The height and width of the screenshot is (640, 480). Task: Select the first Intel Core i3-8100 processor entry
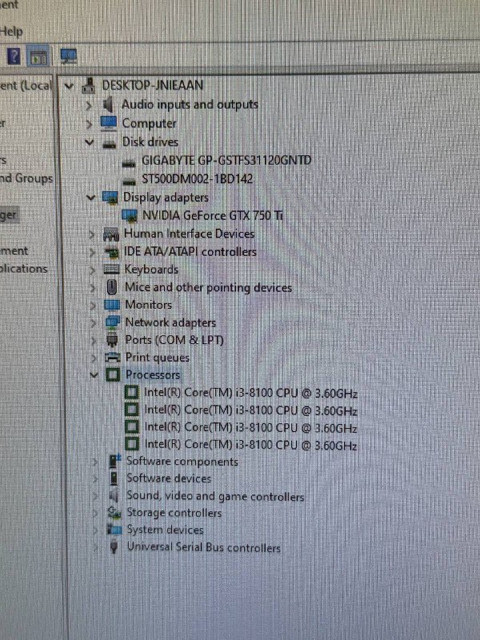[x=250, y=393]
